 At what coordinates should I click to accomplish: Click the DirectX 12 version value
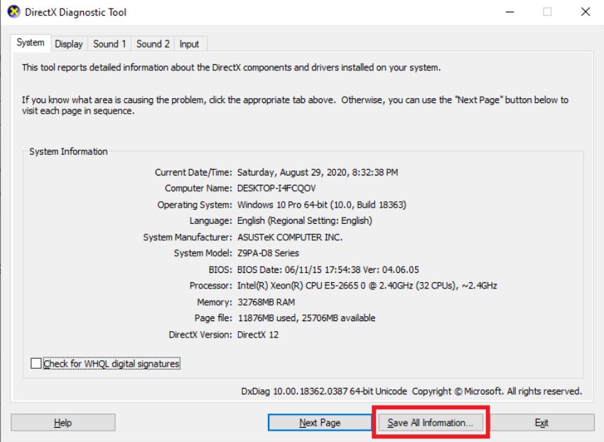point(258,335)
